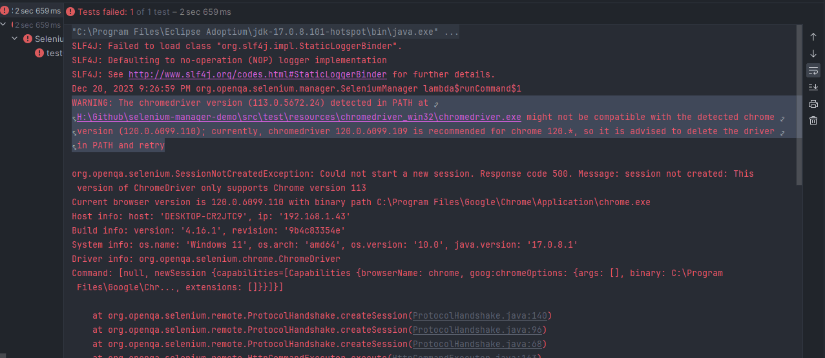Click the 'Current browser version is 120.0.6099.110' line
This screenshot has width=825, height=358.
361,202
